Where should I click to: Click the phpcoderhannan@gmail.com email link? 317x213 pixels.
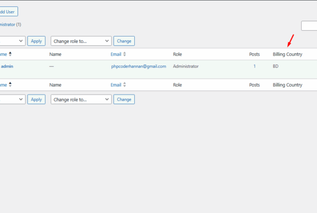138,66
